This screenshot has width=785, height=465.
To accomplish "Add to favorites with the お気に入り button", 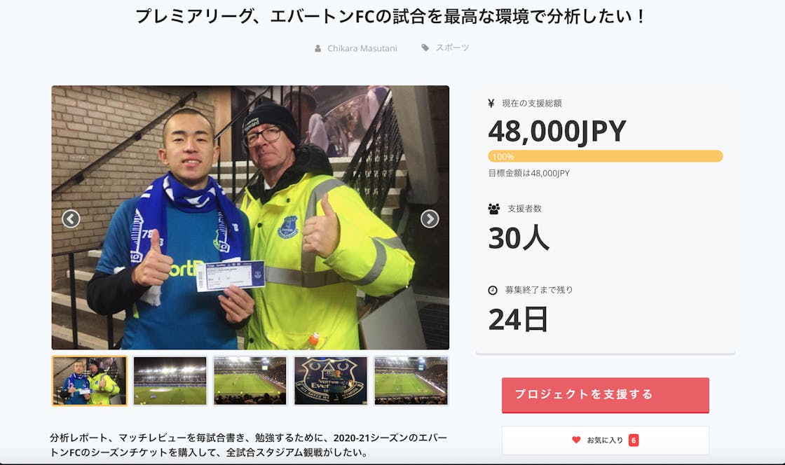I will click(x=606, y=440).
